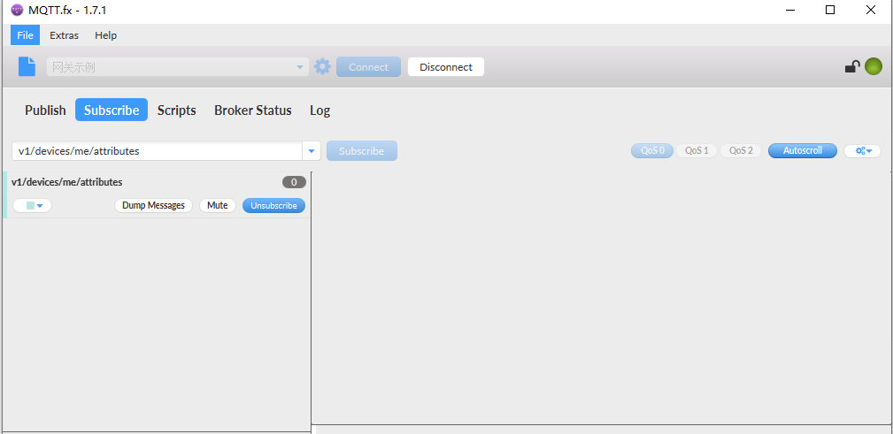The height and width of the screenshot is (434, 893).
Task: Switch to the Broker Status tab
Action: (253, 110)
